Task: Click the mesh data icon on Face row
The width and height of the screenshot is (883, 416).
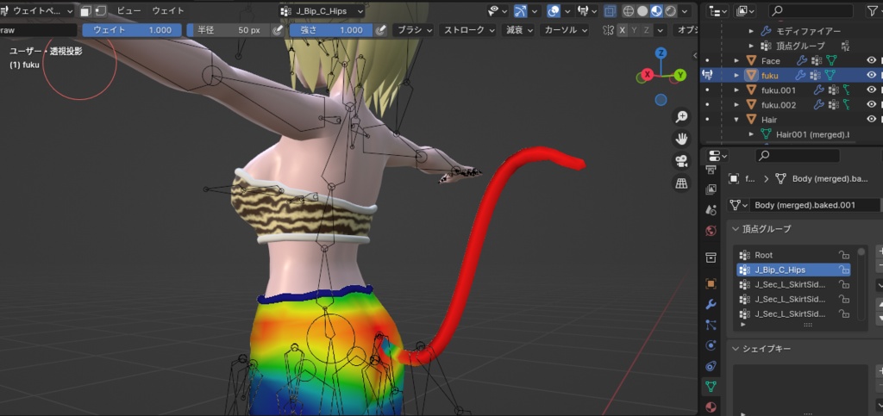Action: pos(831,60)
